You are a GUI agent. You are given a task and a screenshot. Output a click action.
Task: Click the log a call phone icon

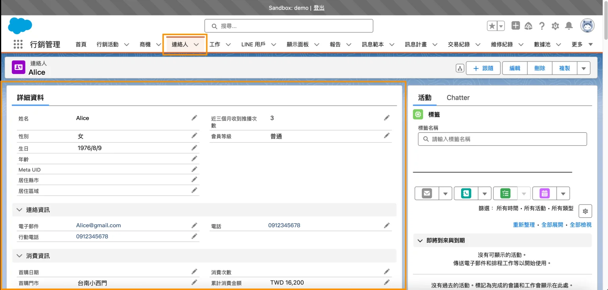[466, 193]
